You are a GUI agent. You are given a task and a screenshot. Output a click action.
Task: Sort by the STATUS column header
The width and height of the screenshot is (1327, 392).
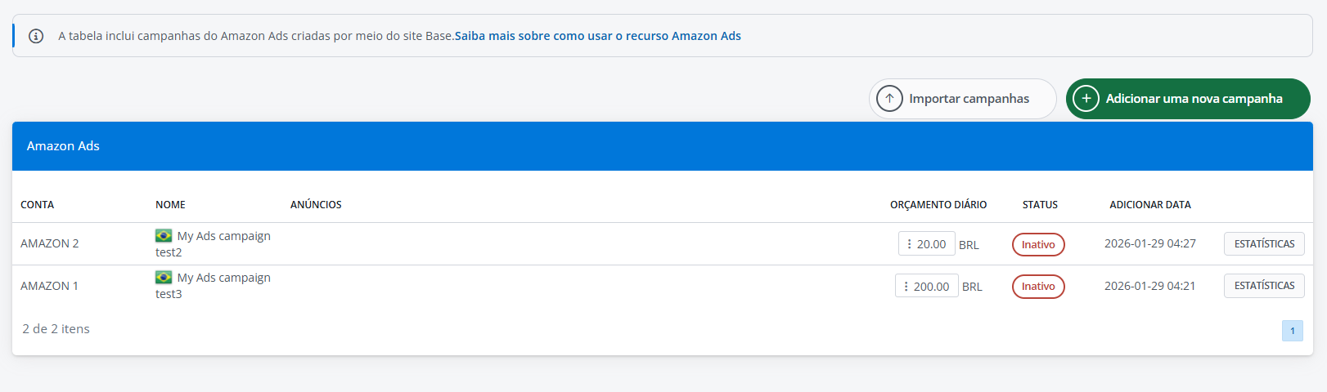point(1040,205)
